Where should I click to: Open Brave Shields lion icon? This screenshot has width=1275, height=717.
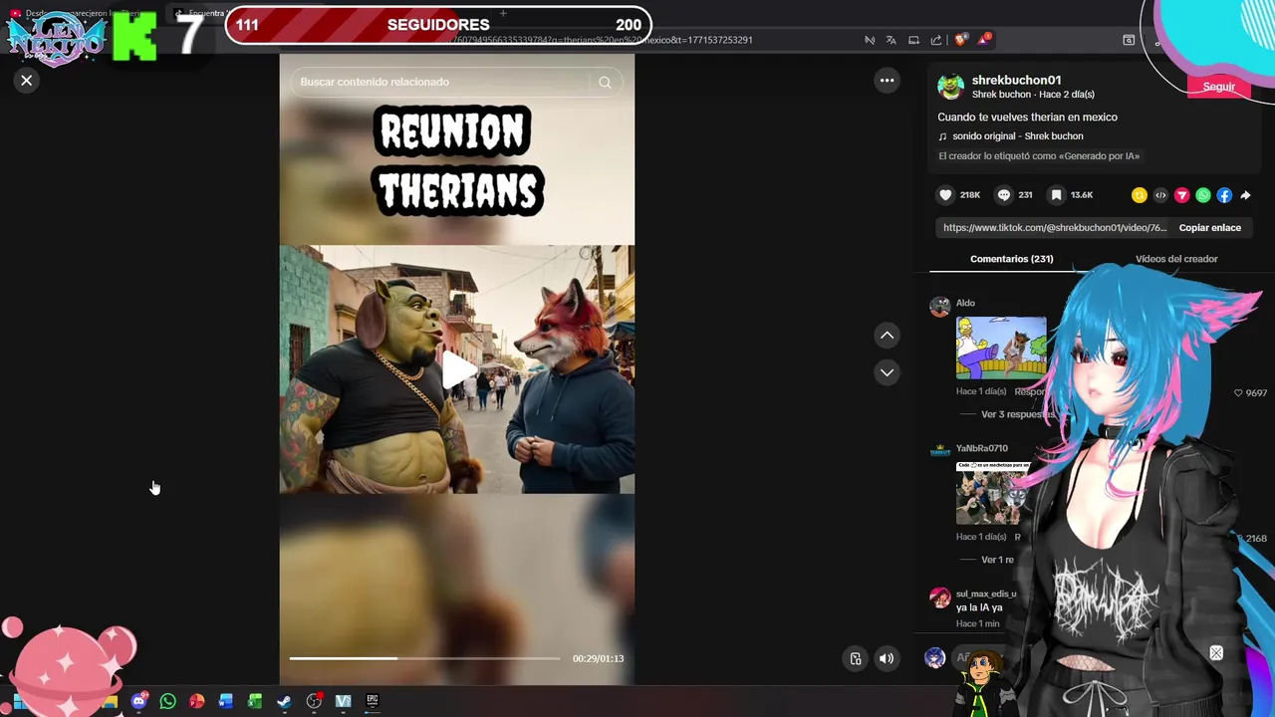(x=960, y=40)
